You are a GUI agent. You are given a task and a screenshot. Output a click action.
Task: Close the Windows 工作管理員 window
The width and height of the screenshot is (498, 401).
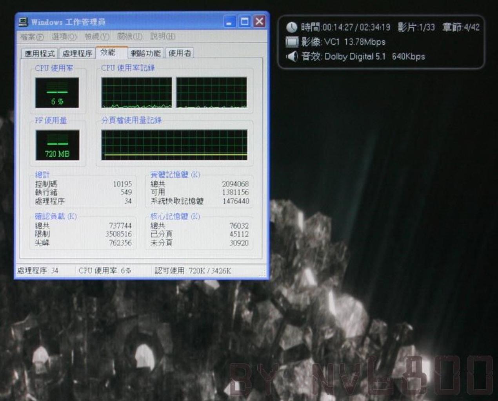pyautogui.click(x=259, y=22)
